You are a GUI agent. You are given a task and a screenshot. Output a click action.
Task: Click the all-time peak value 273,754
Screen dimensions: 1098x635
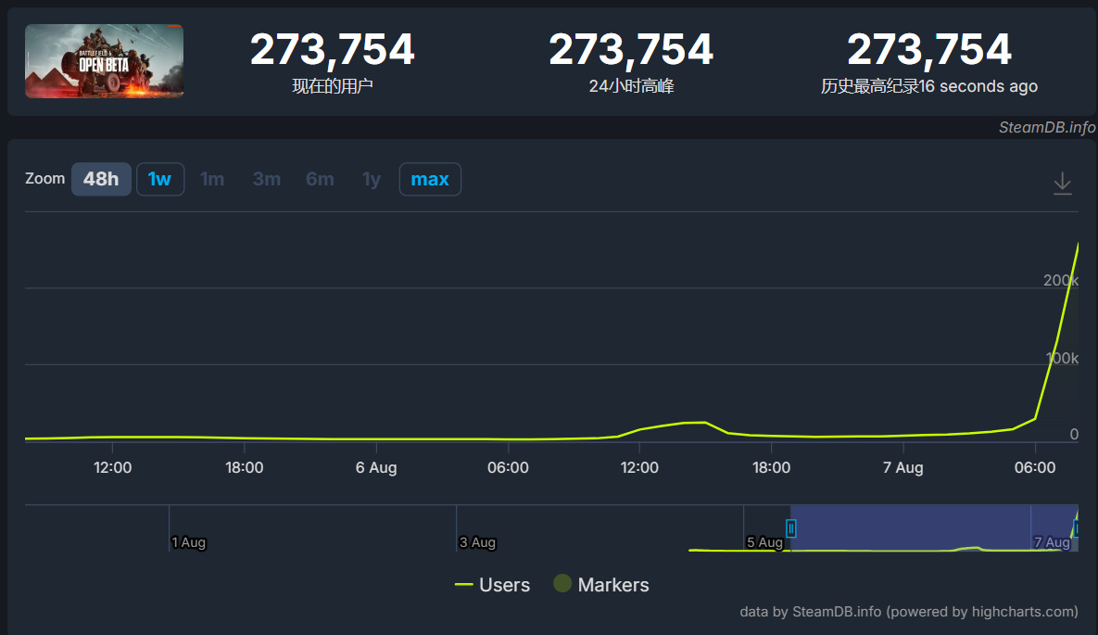tap(928, 50)
